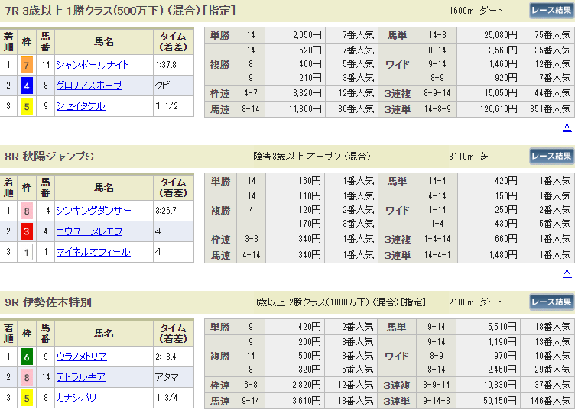Click 7R 枠連 payout 3,320円
Image resolution: width=575 pixels, height=410 pixels.
coord(307,93)
